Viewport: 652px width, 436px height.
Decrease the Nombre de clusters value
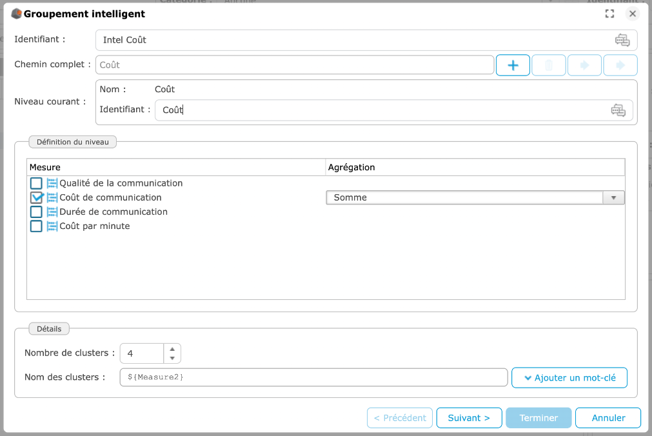(x=172, y=358)
